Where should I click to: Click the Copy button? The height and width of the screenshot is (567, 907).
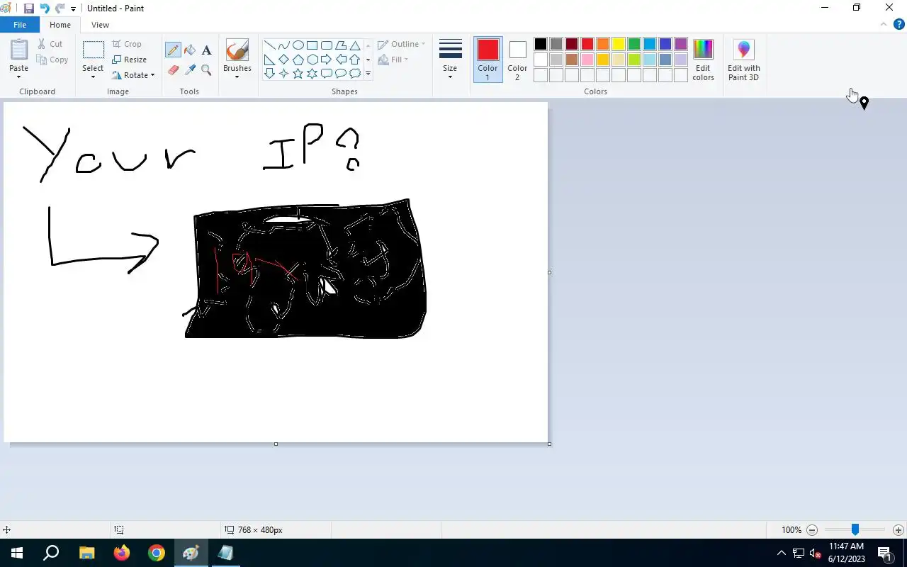[52, 60]
